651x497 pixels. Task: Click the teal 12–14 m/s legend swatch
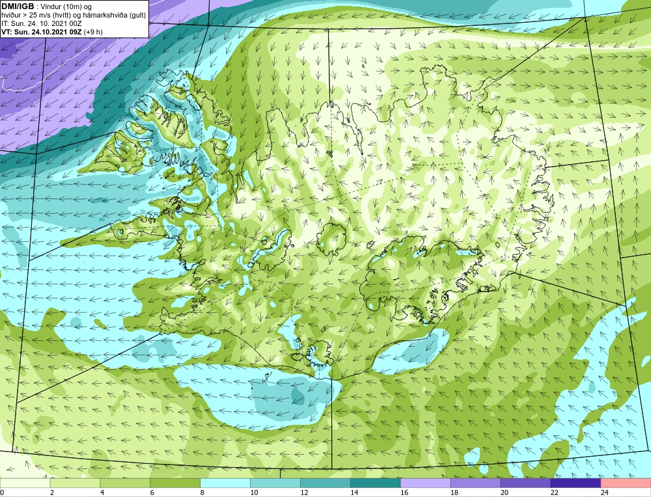point(325,483)
